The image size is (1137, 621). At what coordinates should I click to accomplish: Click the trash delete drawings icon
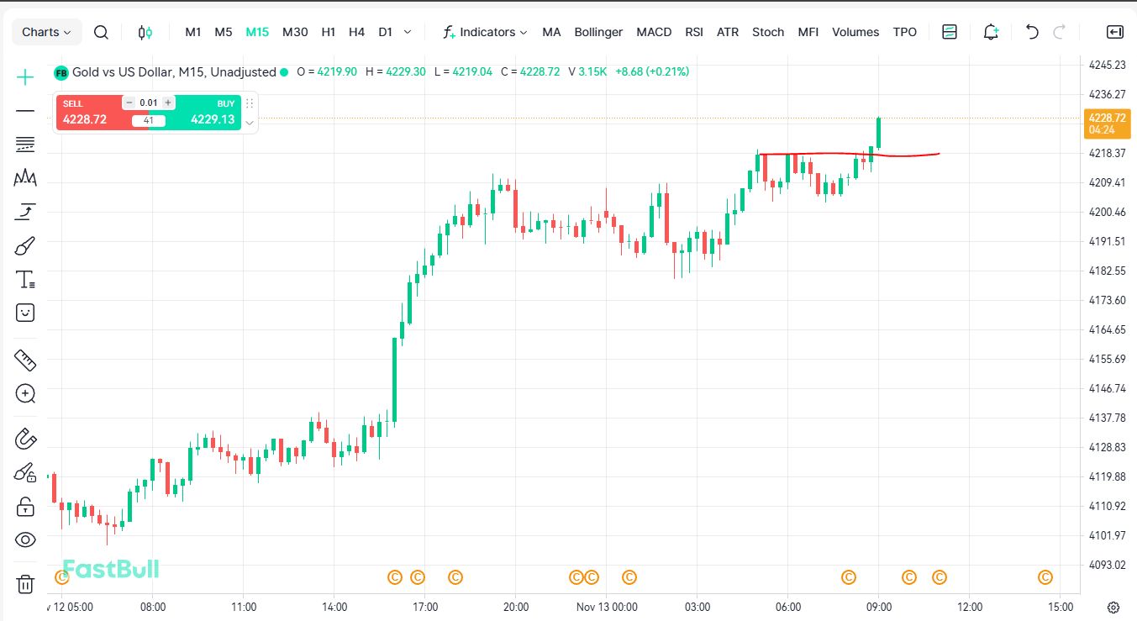(25, 583)
